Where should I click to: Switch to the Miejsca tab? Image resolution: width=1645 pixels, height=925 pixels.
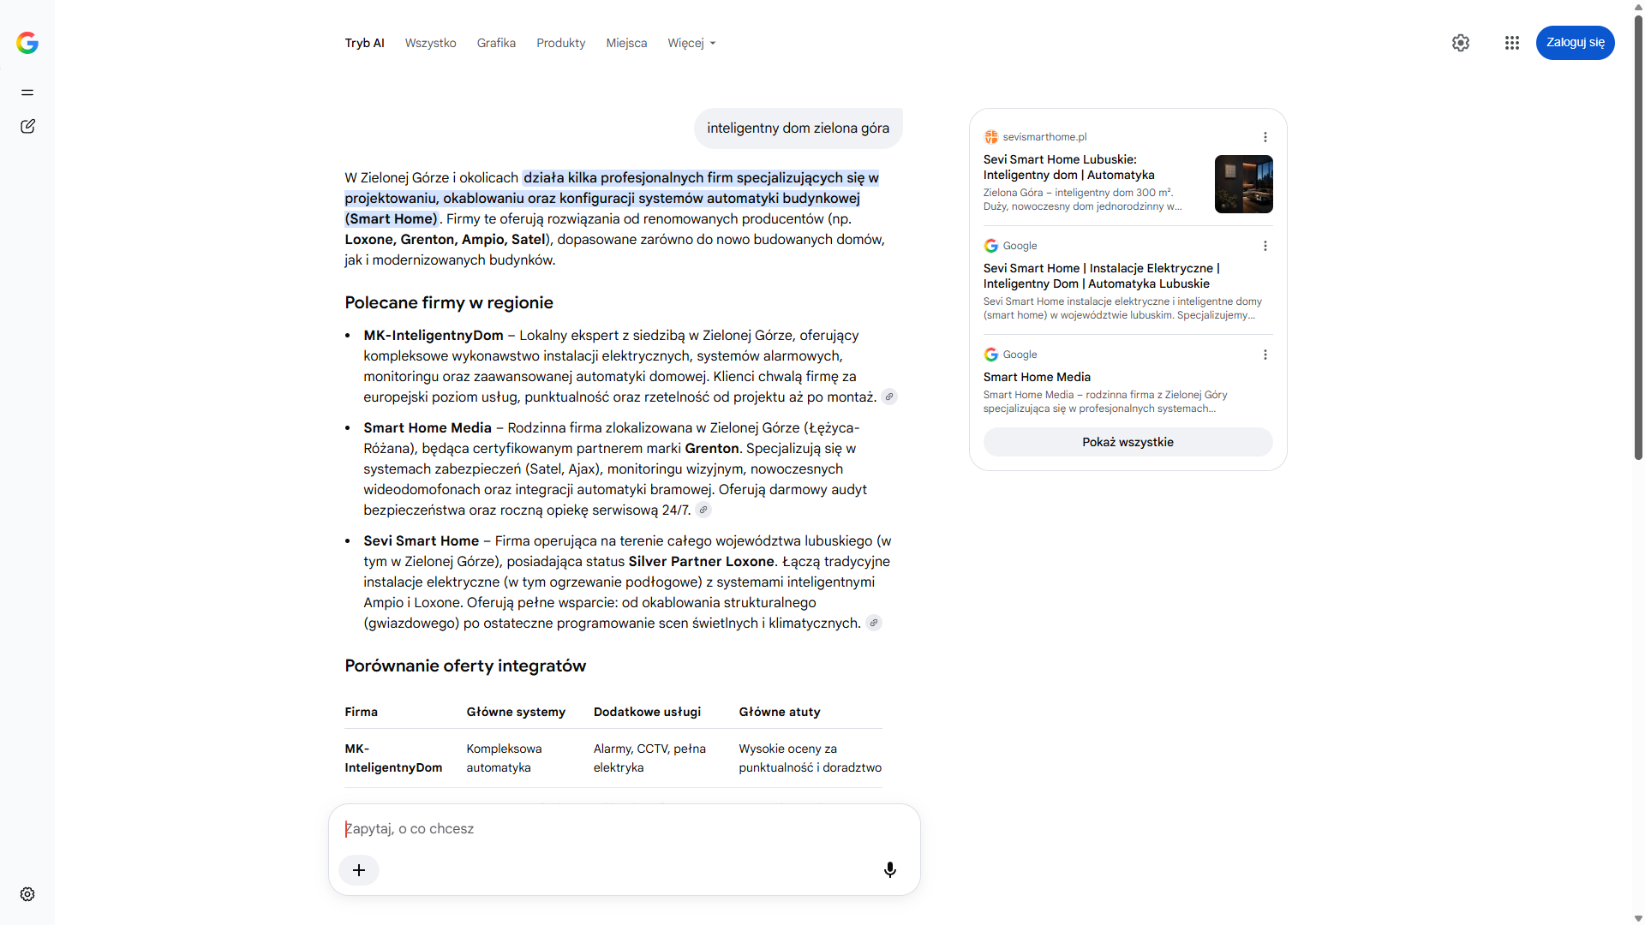coord(626,43)
